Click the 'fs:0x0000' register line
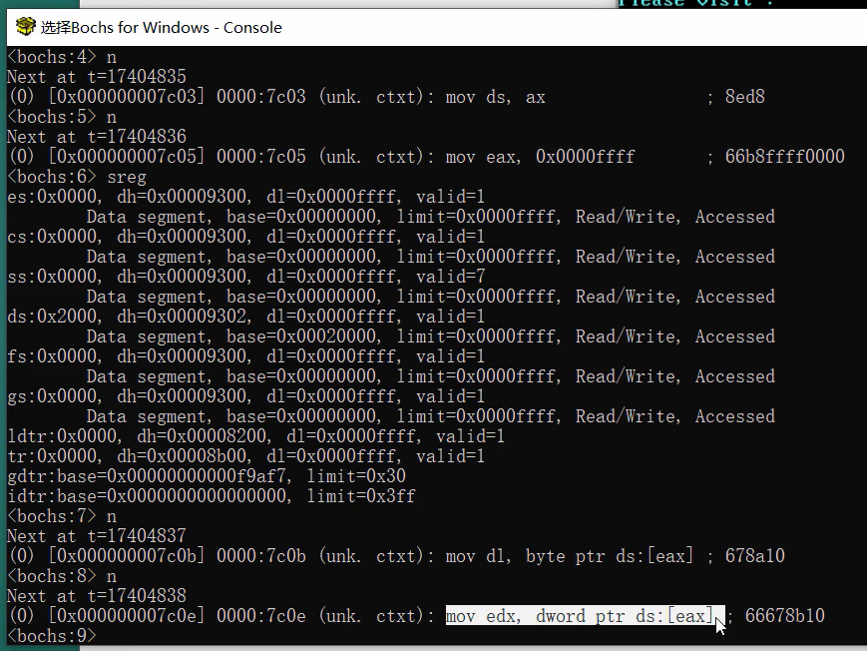The width and height of the screenshot is (867, 651). 246,355
